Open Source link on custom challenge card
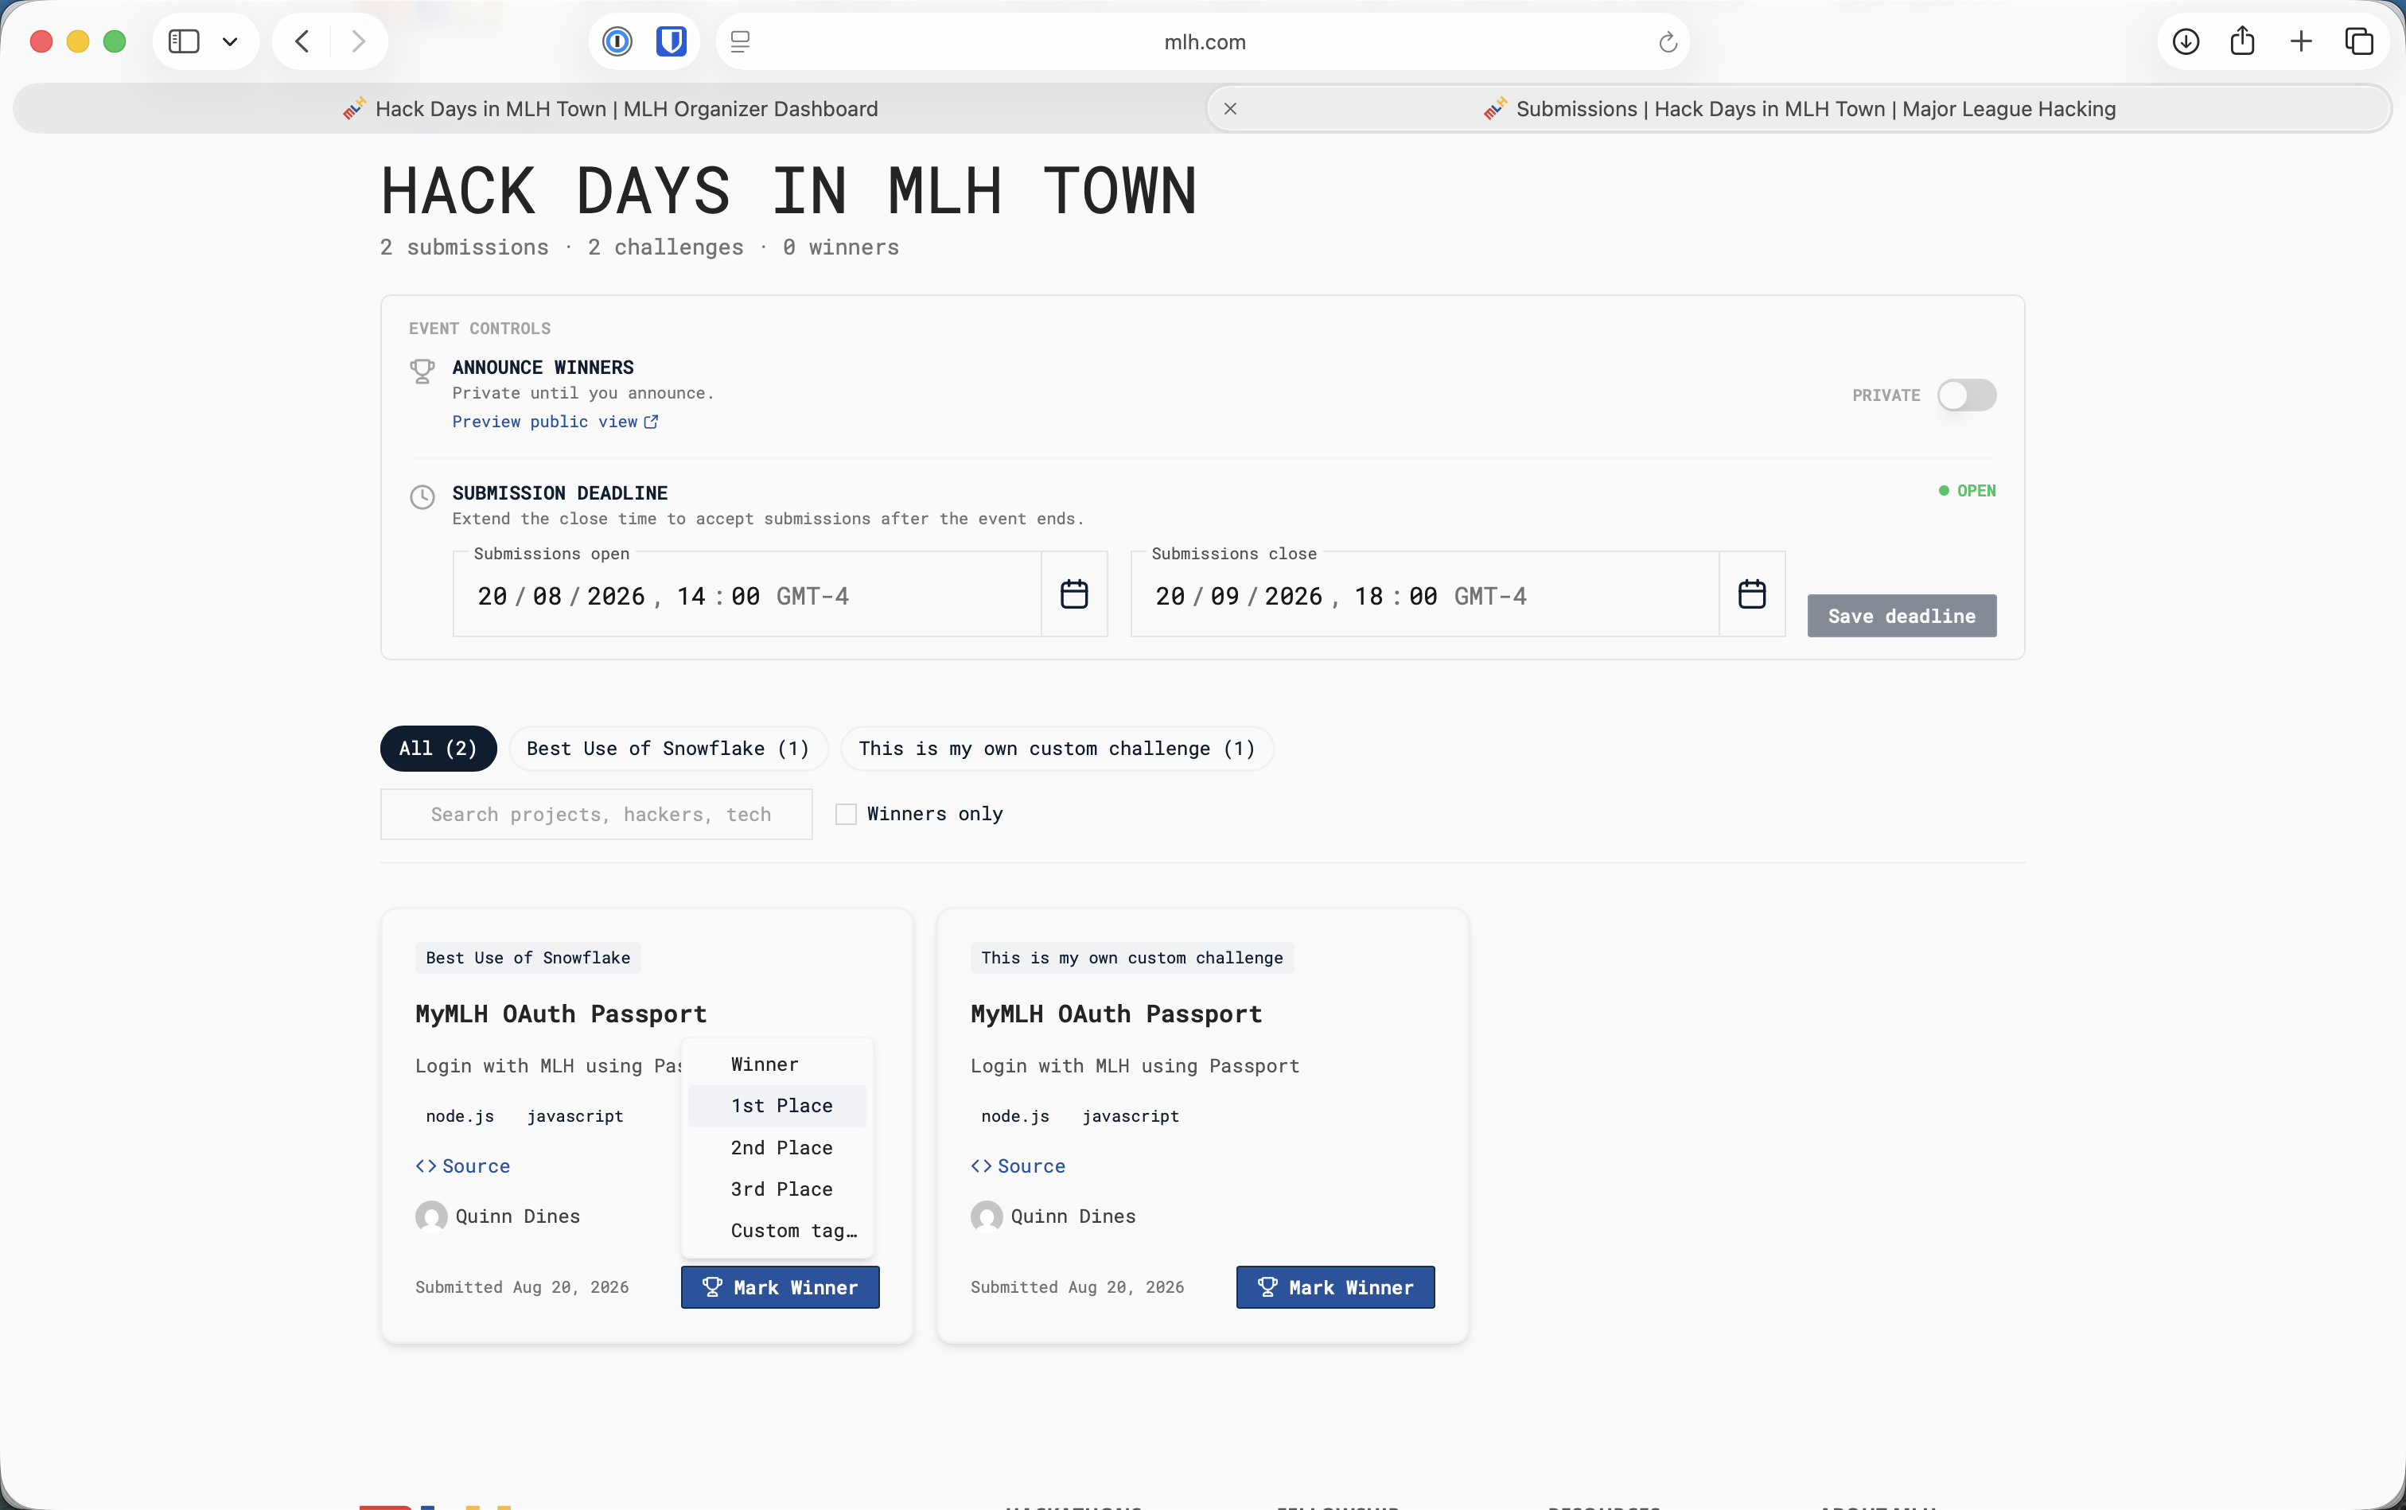The image size is (2406, 1510). 1018,1166
